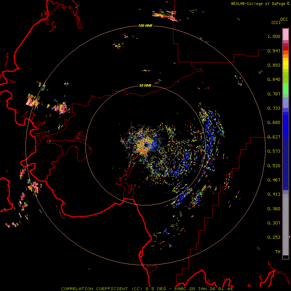
Task: Click the 0.520 legend value
Action: (274, 166)
